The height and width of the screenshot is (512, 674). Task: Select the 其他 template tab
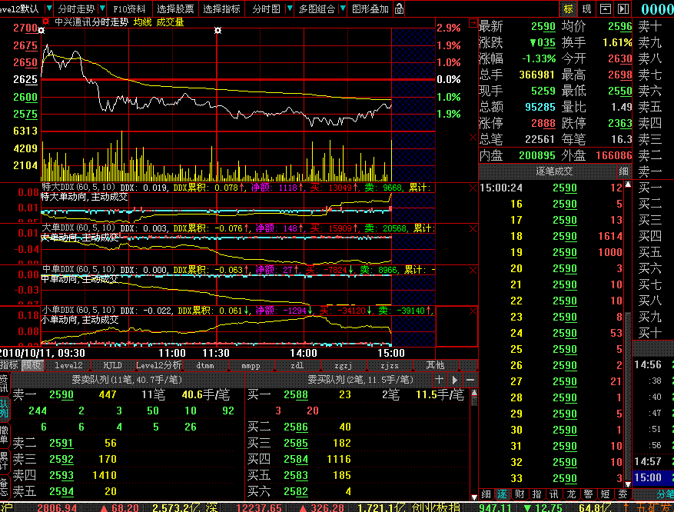click(435, 365)
